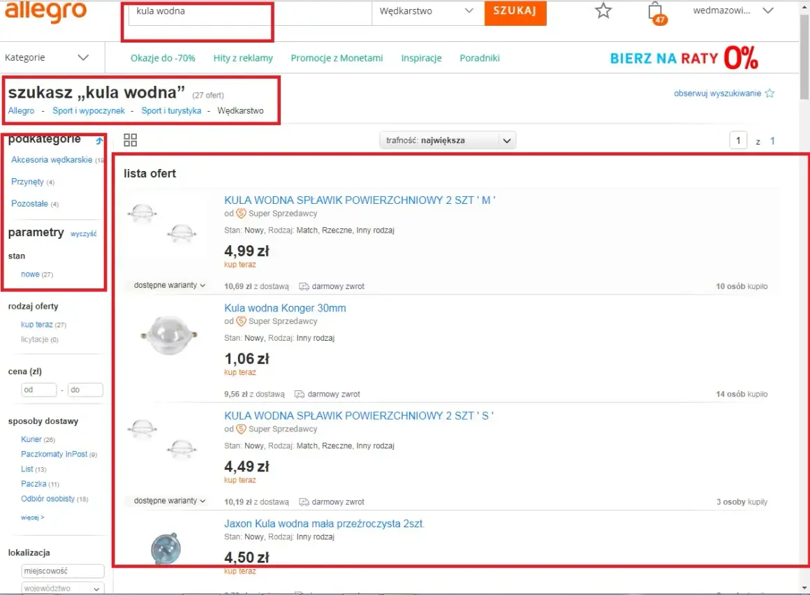This screenshot has width=810, height=595.
Task: Open offer KULA WODNA SPŁAWIK 2 SZT ' M '
Action: click(360, 200)
